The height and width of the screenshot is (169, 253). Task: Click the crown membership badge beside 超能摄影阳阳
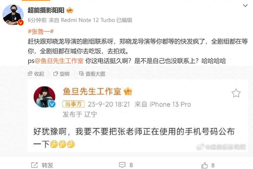(70, 10)
